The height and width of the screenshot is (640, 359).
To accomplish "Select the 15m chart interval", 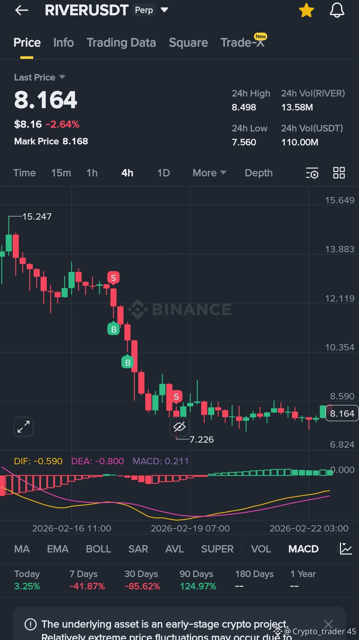I will click(x=61, y=173).
